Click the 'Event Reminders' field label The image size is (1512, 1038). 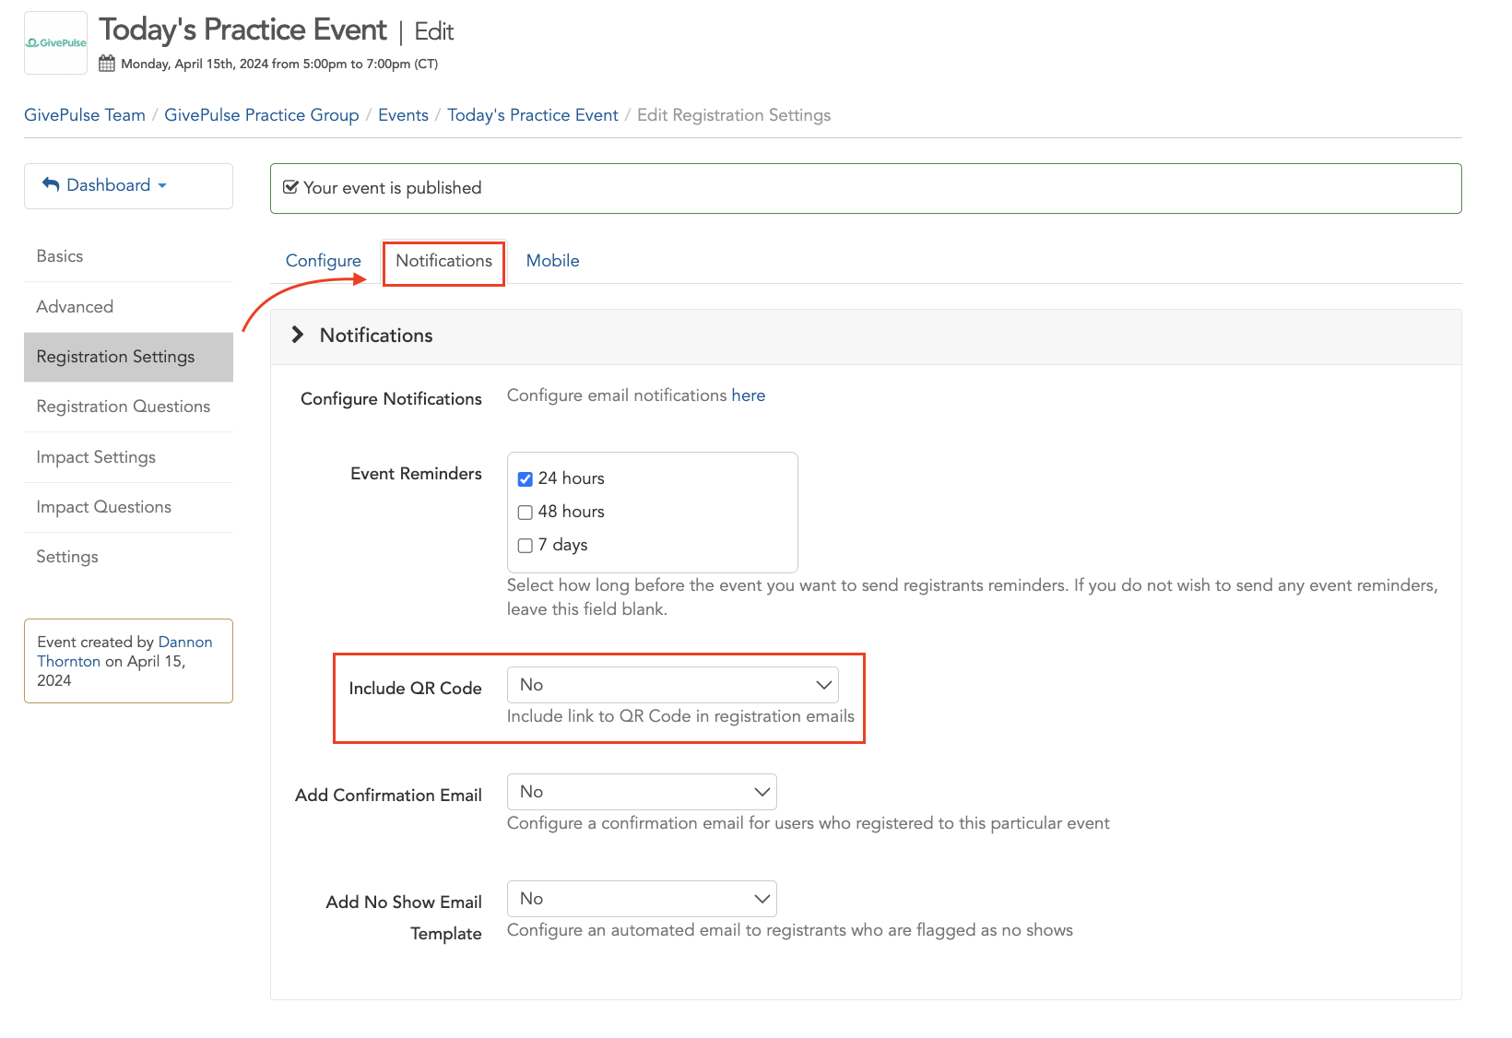[x=416, y=474]
